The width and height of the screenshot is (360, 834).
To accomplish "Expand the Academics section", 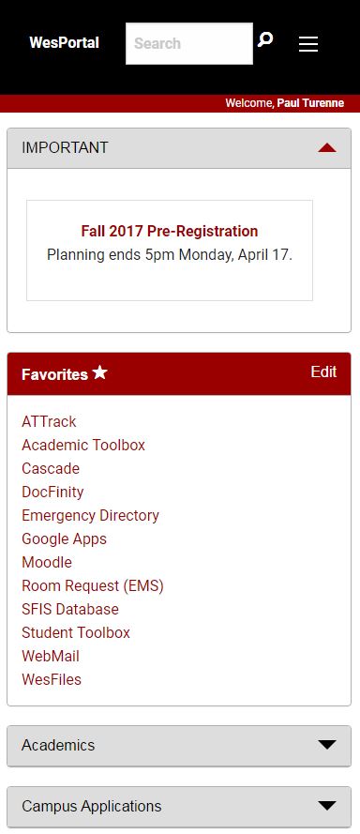I will click(179, 745).
